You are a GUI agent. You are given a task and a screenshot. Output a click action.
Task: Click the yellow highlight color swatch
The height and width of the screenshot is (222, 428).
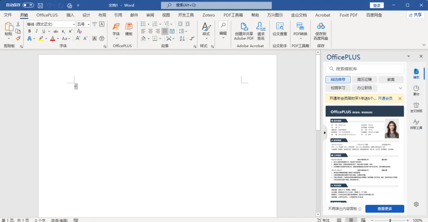pyautogui.click(x=41, y=38)
